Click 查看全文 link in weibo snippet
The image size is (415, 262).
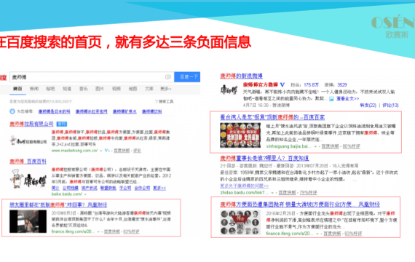347,98
